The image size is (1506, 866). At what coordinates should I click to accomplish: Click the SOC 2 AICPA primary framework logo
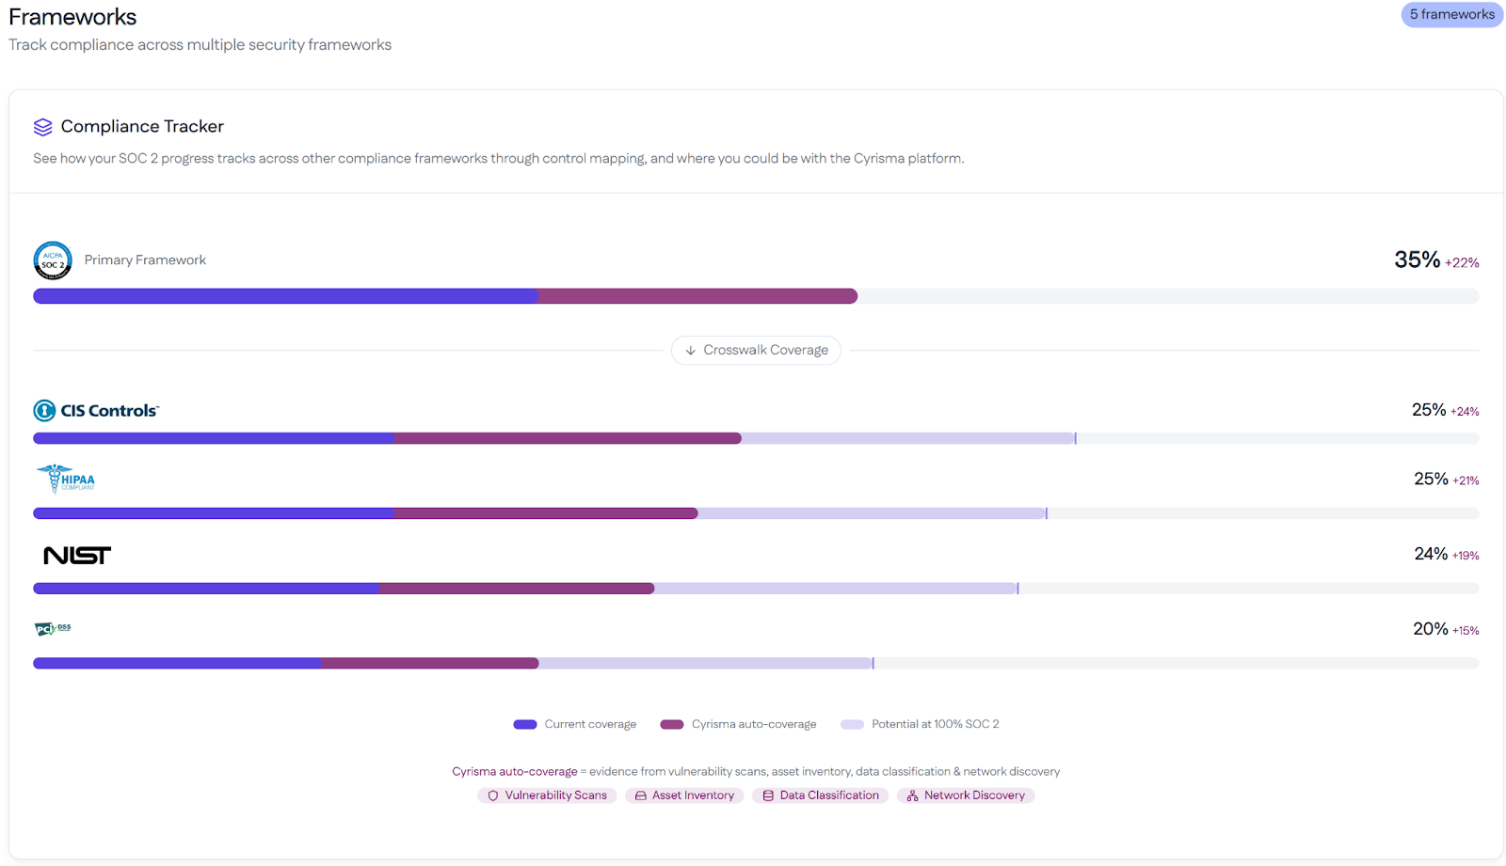(x=53, y=260)
